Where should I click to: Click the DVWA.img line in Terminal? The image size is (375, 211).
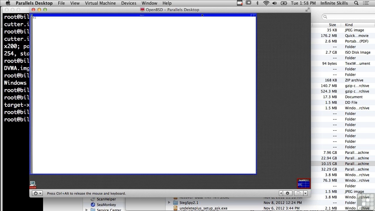[17, 68]
